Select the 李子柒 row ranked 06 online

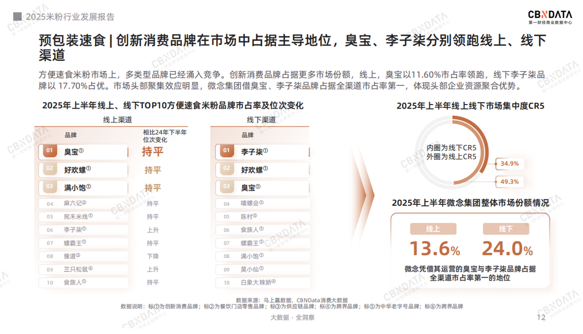click(84, 230)
